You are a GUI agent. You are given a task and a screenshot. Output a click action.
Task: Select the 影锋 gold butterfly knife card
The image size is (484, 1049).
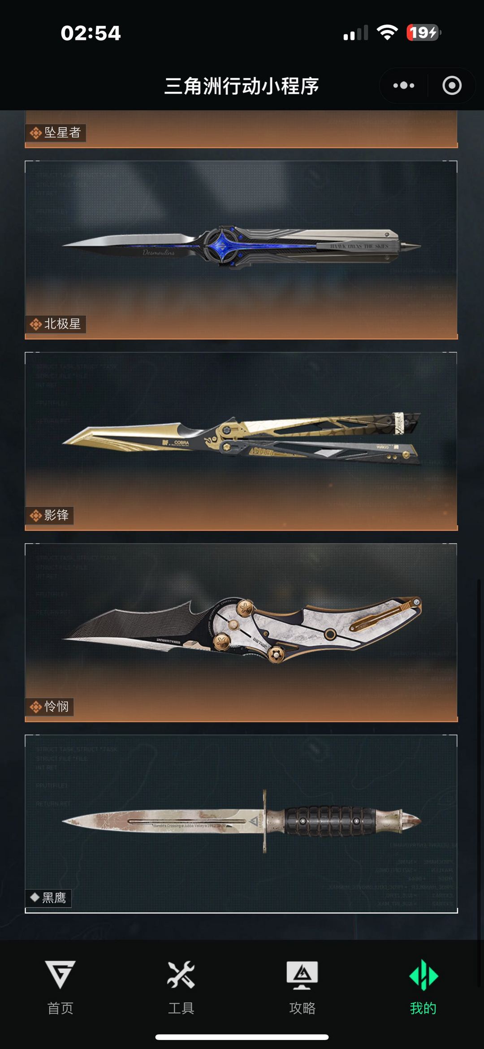click(241, 441)
